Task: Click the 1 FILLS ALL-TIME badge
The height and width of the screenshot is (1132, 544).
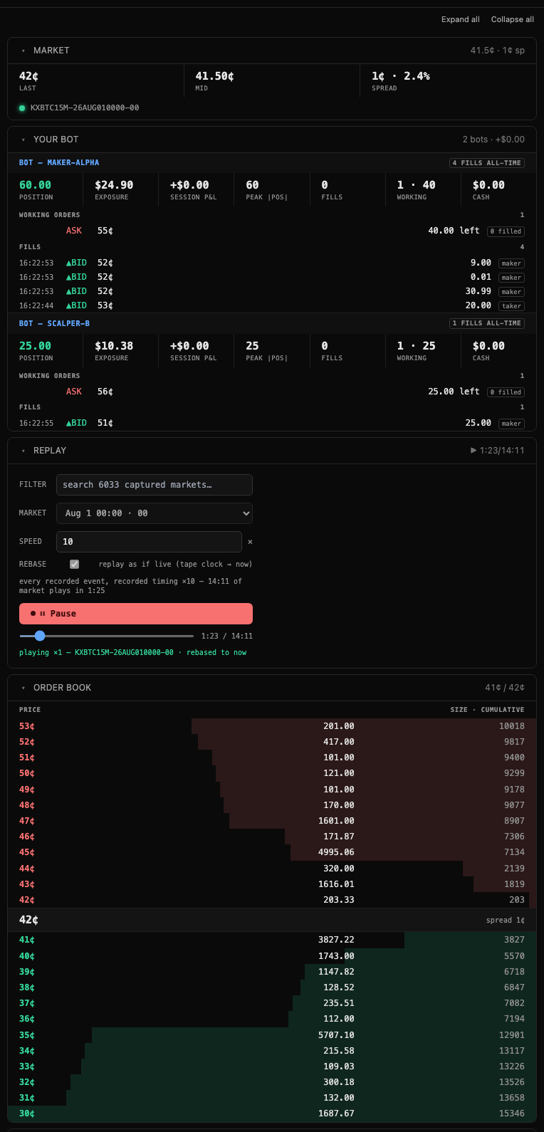Action: point(487,323)
